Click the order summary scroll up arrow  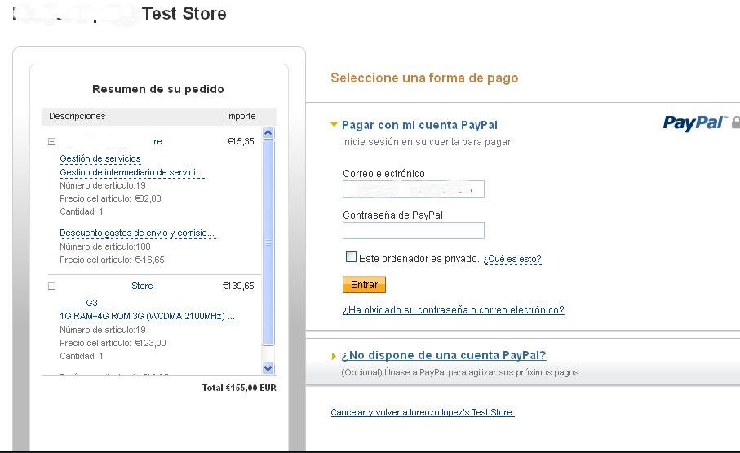[268, 133]
